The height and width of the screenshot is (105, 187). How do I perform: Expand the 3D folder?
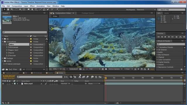(x=3, y=39)
